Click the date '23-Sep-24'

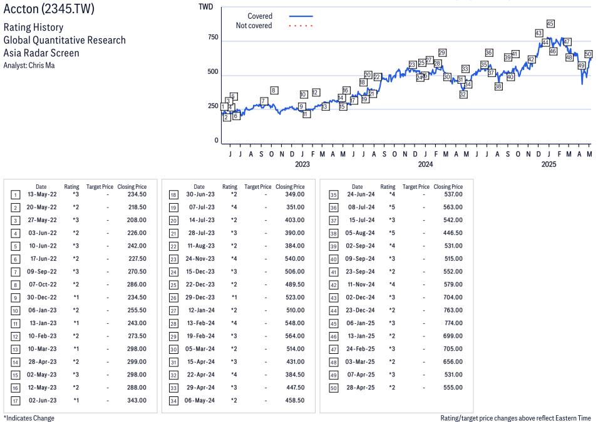click(x=360, y=271)
